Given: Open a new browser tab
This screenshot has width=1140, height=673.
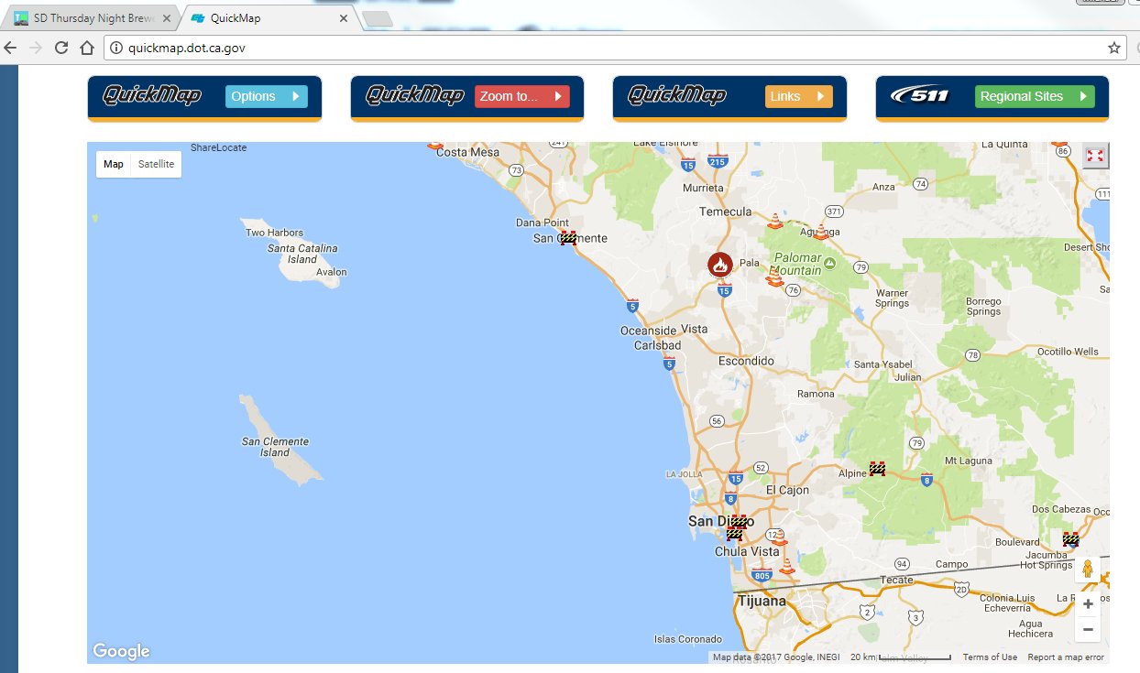Looking at the screenshot, I should coord(377,18).
